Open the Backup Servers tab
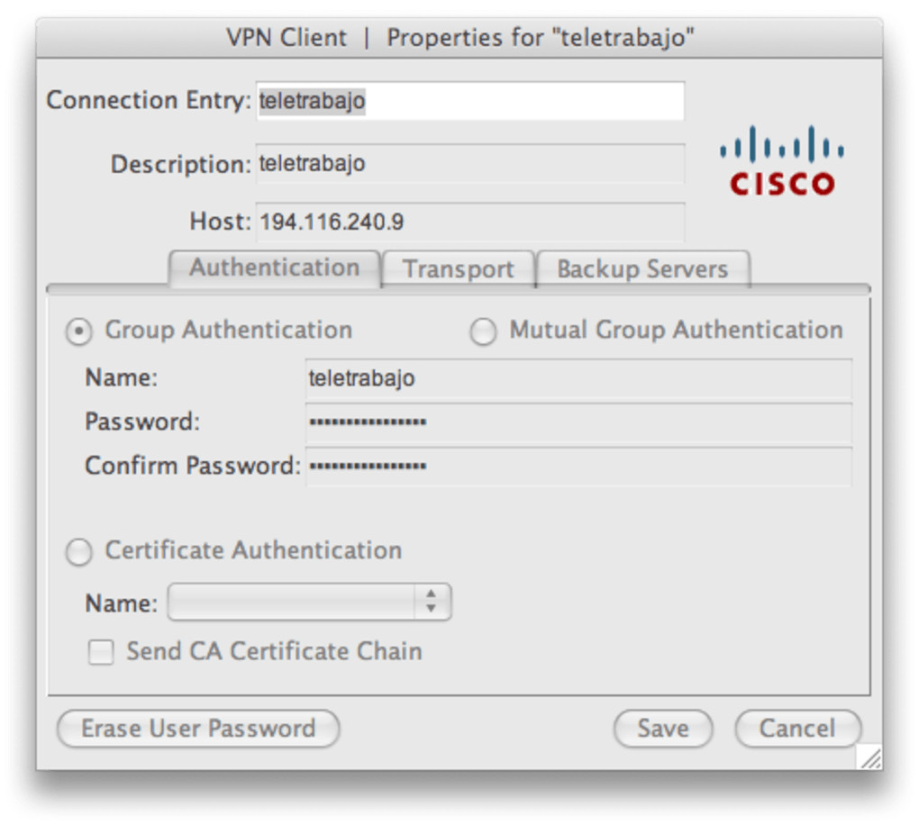Screen dimensions: 919x825 coord(642,269)
